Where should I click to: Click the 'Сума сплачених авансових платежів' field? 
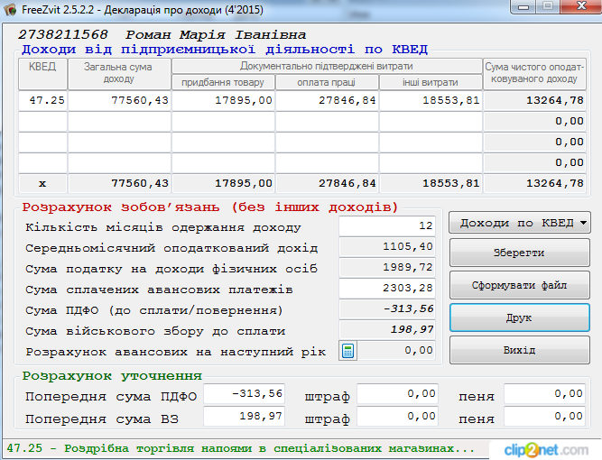click(387, 289)
